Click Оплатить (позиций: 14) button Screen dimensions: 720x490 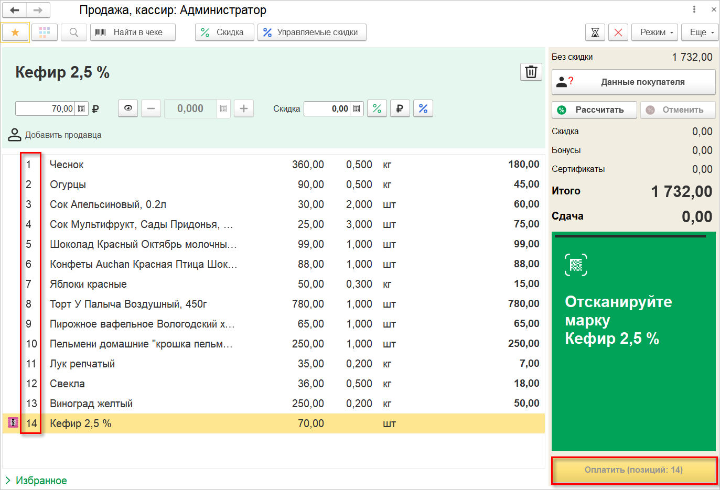[633, 470]
